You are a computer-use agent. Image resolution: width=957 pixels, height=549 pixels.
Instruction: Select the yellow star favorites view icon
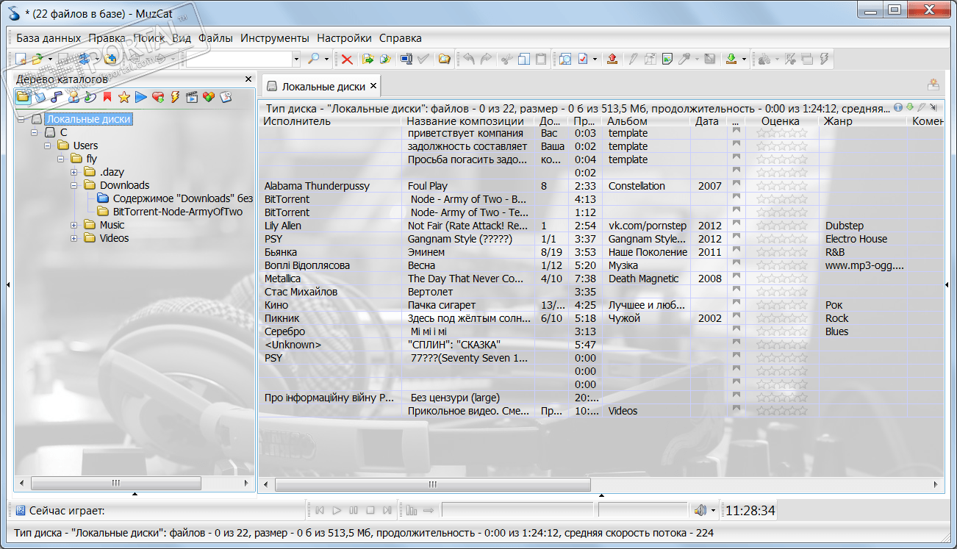[x=123, y=97]
